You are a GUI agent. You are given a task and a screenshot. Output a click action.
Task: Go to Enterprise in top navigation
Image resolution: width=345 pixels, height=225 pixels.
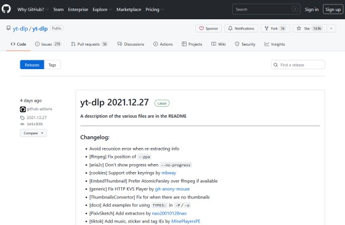pyautogui.click(x=78, y=9)
